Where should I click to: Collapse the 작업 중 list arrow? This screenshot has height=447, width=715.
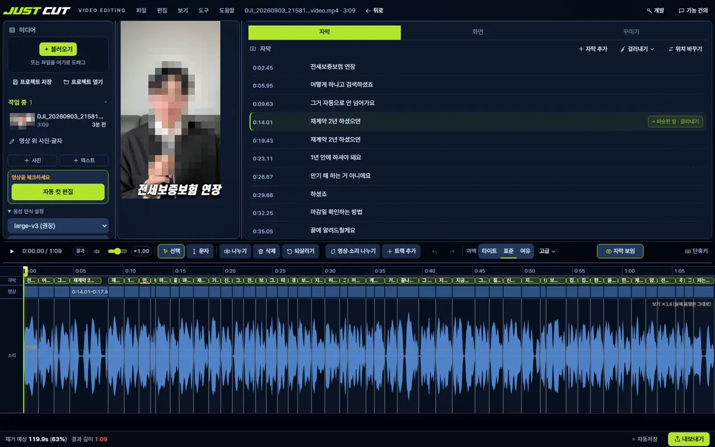tap(106, 102)
